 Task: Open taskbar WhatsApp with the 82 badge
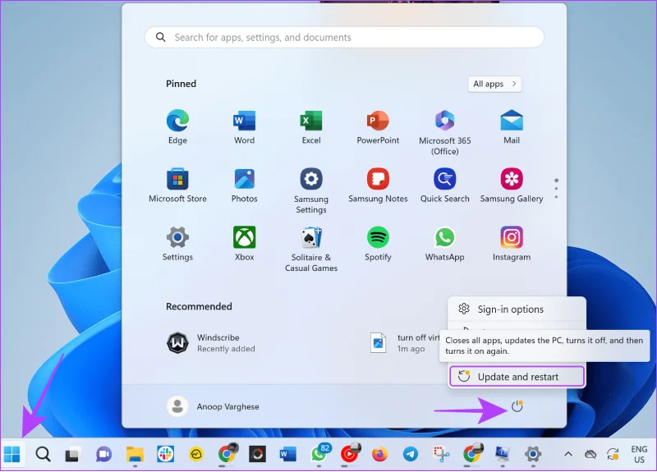click(319, 454)
